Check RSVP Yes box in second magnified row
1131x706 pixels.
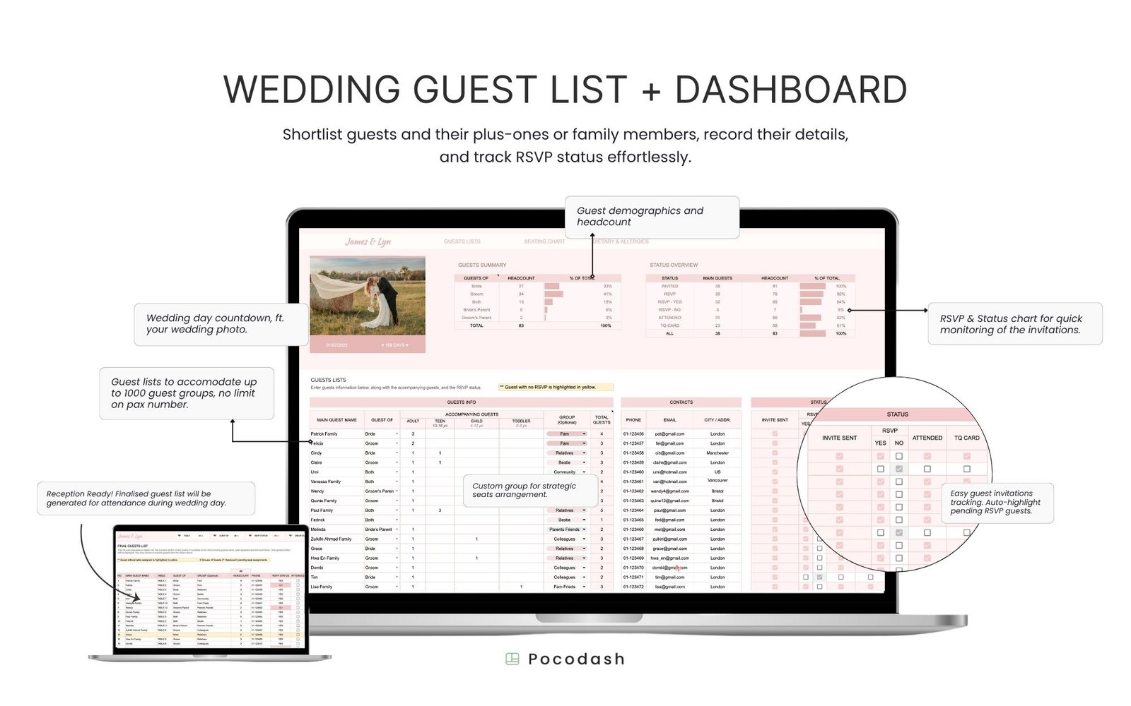click(x=880, y=469)
